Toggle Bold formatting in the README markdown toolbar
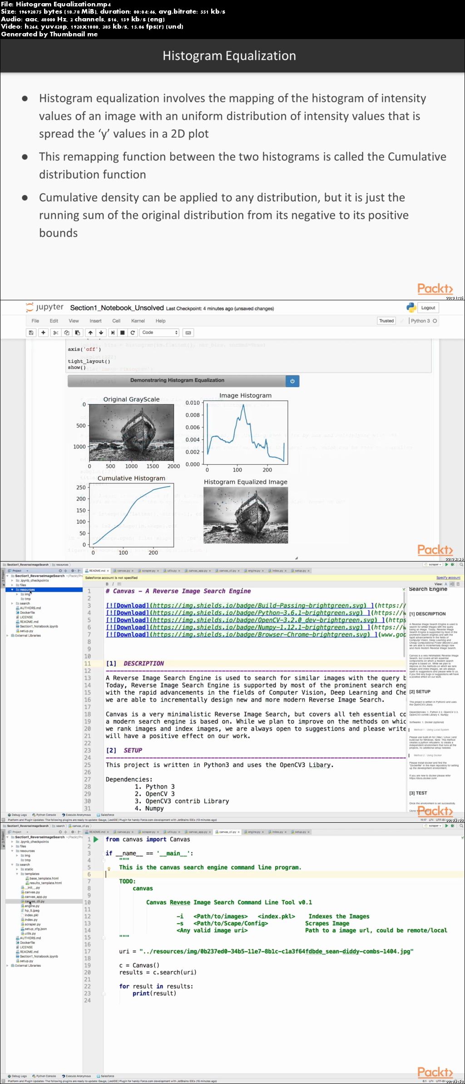The image size is (465, 1084). pyautogui.click(x=107, y=584)
